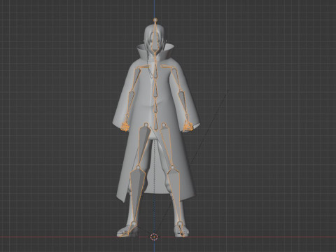Click the finger bone cluster on screen's left
The image size is (336, 252).
125,127
